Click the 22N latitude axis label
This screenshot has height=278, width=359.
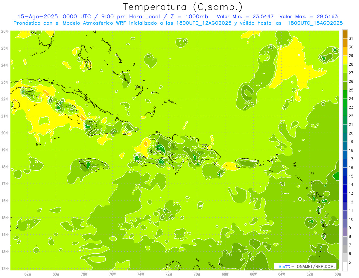click(4, 99)
